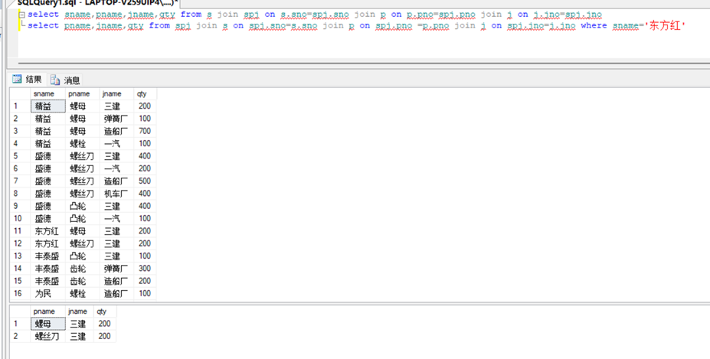Select row 2 number in the lower grid
Viewport: 710px width, 359px height.
click(20, 336)
